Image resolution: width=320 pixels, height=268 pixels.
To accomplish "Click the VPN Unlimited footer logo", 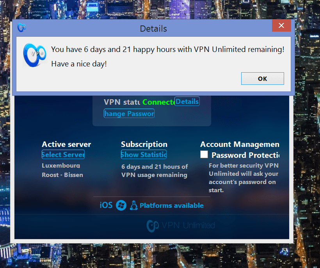I will (180, 225).
